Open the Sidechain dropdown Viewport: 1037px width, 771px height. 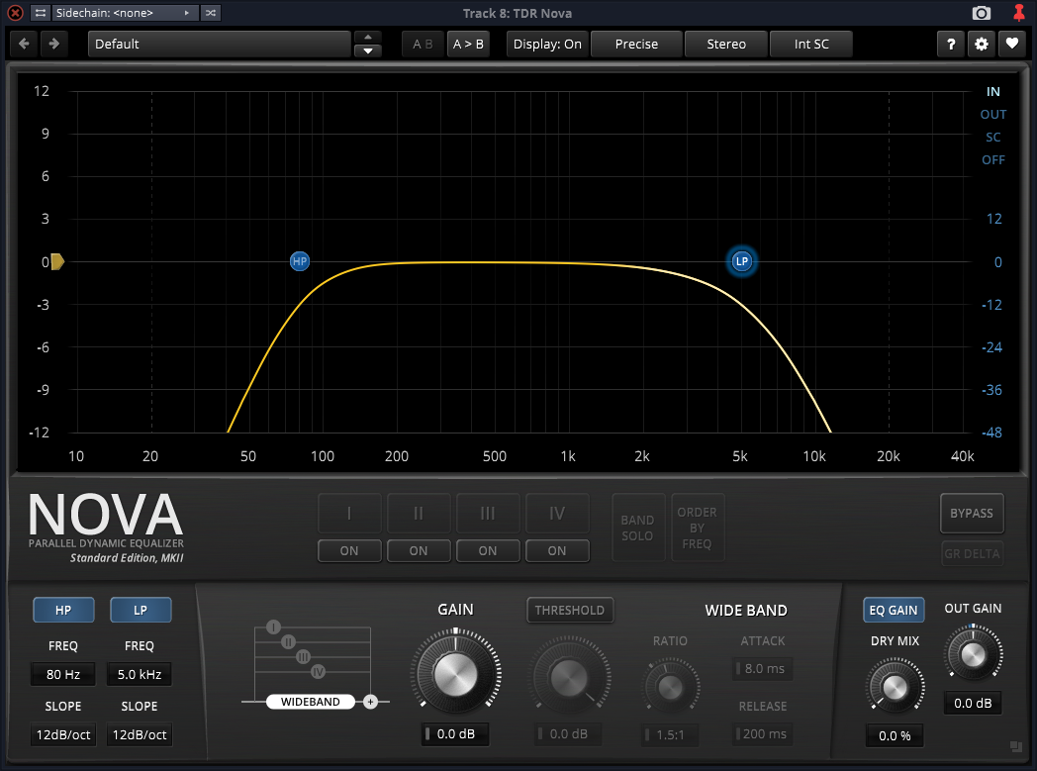[125, 13]
